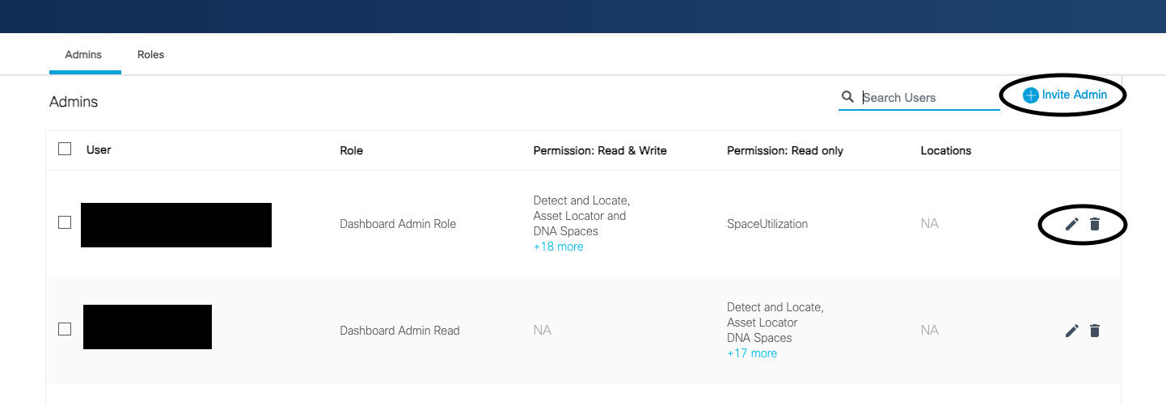The width and height of the screenshot is (1166, 405).
Task: Click the Role column header
Action: pyautogui.click(x=351, y=150)
